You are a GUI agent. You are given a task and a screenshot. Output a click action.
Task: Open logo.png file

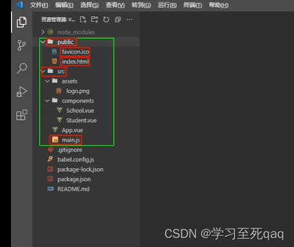[78, 91]
